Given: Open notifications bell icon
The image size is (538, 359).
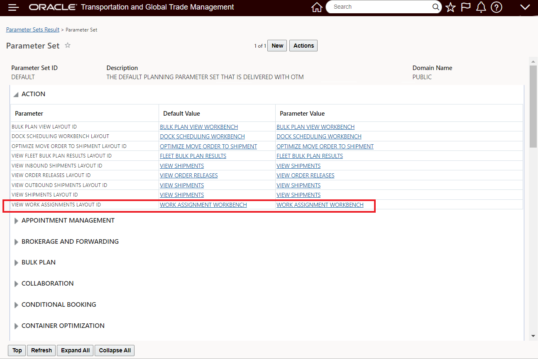Looking at the screenshot, I should tap(481, 7).
